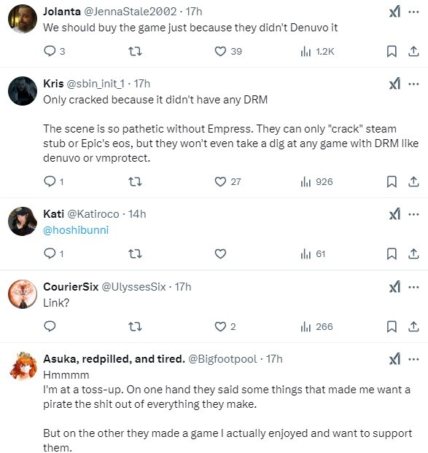Open Asuka's avatar image

[x=23, y=366]
